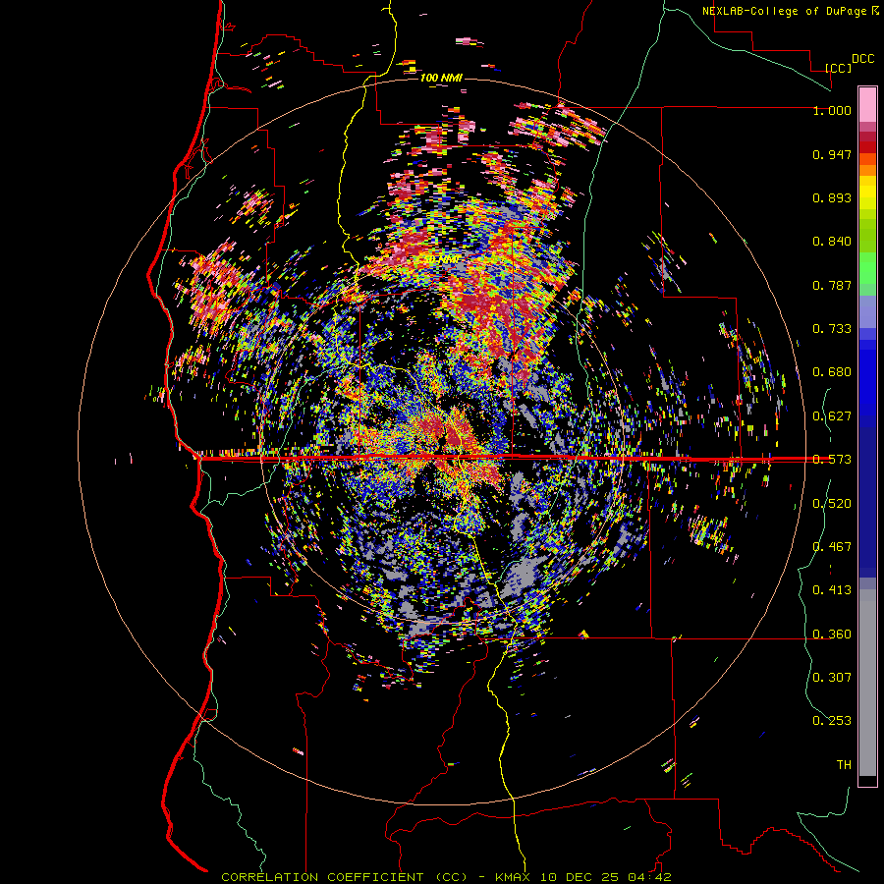Select the 0.787 scale label

click(x=832, y=285)
